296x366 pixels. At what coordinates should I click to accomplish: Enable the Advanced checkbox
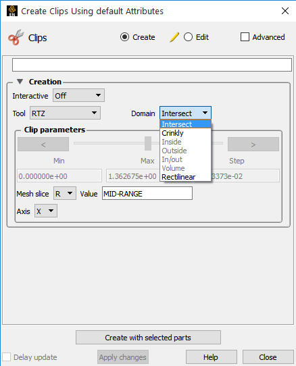245,37
